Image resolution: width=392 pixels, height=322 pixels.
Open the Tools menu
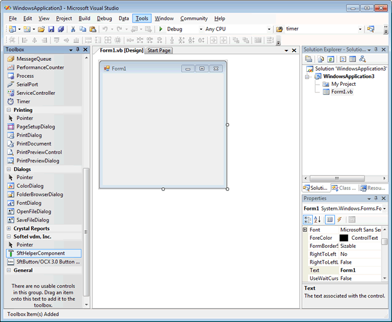(142, 18)
